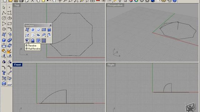
Task: Click the Surface from Point Grid icon
Action: (44, 41)
